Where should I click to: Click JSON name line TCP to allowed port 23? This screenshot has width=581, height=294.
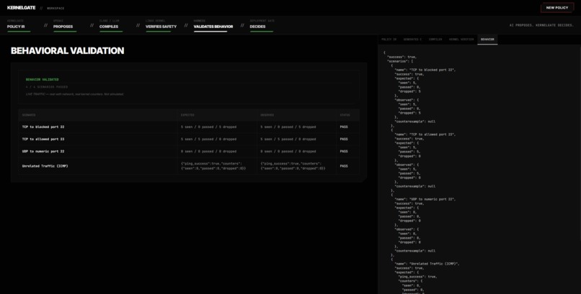click(x=425, y=134)
